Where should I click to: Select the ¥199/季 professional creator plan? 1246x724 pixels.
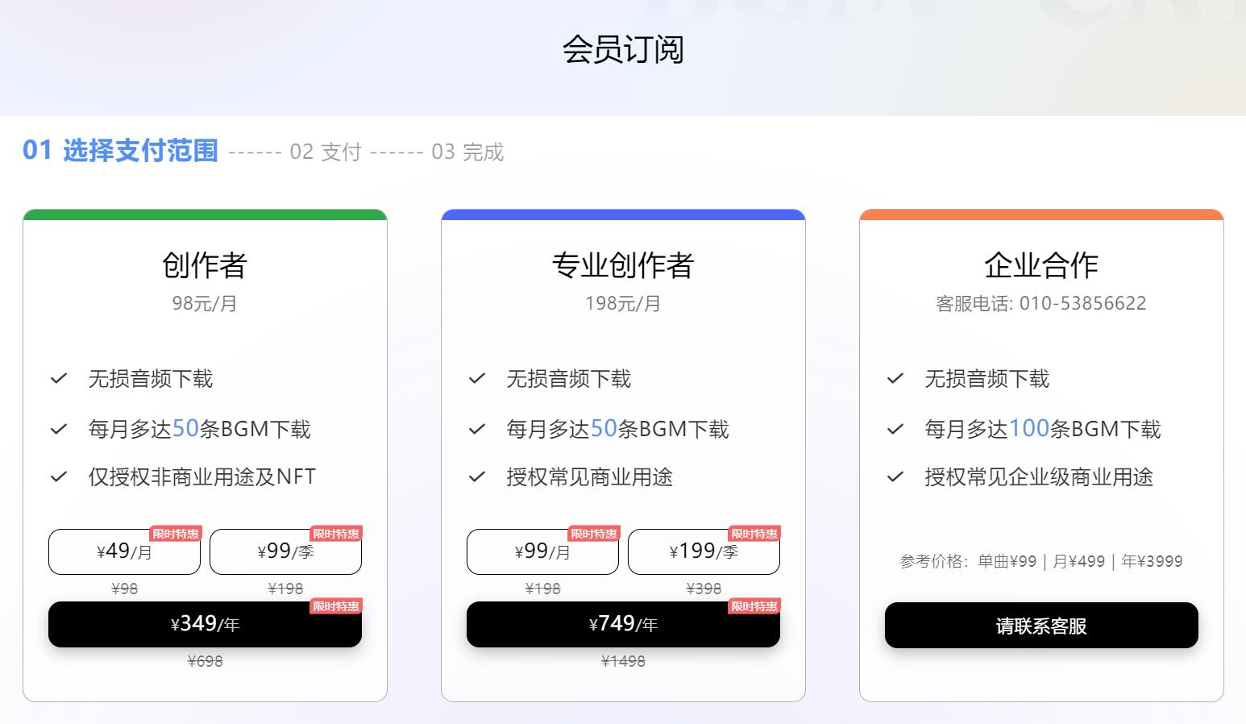coord(704,551)
